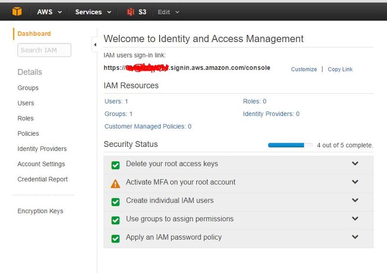Open Roles in the sidebar
Image resolution: width=387 pixels, height=273 pixels.
point(26,118)
